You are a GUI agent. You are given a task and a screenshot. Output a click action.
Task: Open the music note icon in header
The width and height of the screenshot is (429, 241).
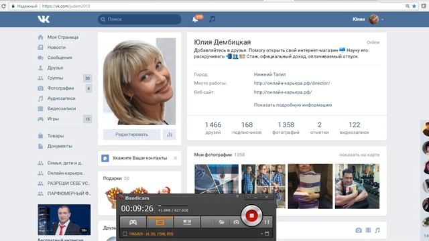coord(212,19)
